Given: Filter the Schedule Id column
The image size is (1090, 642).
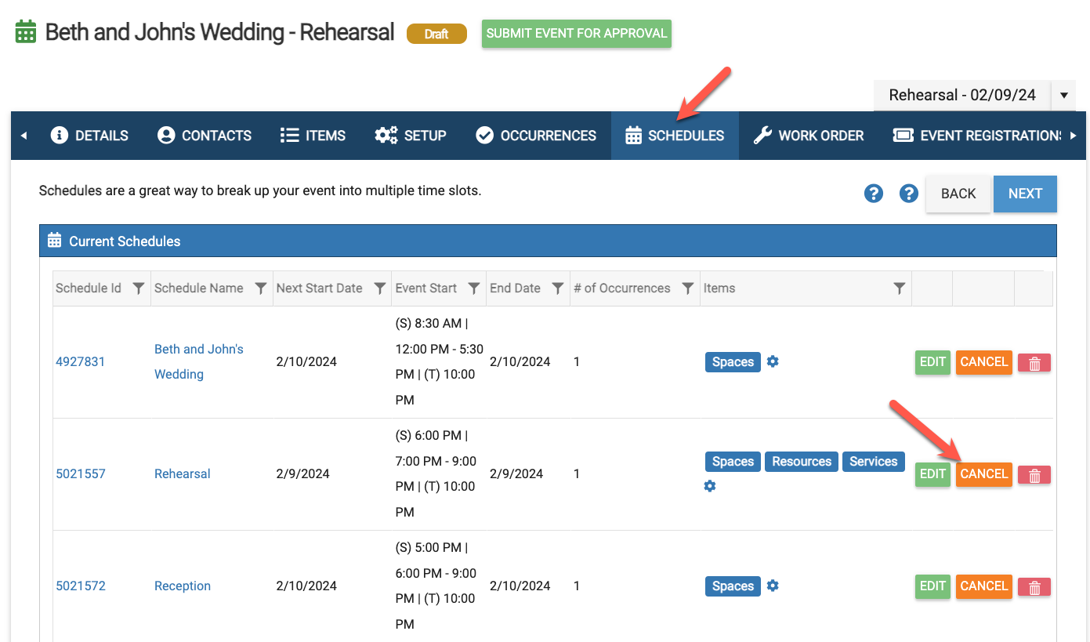Looking at the screenshot, I should tap(138, 288).
